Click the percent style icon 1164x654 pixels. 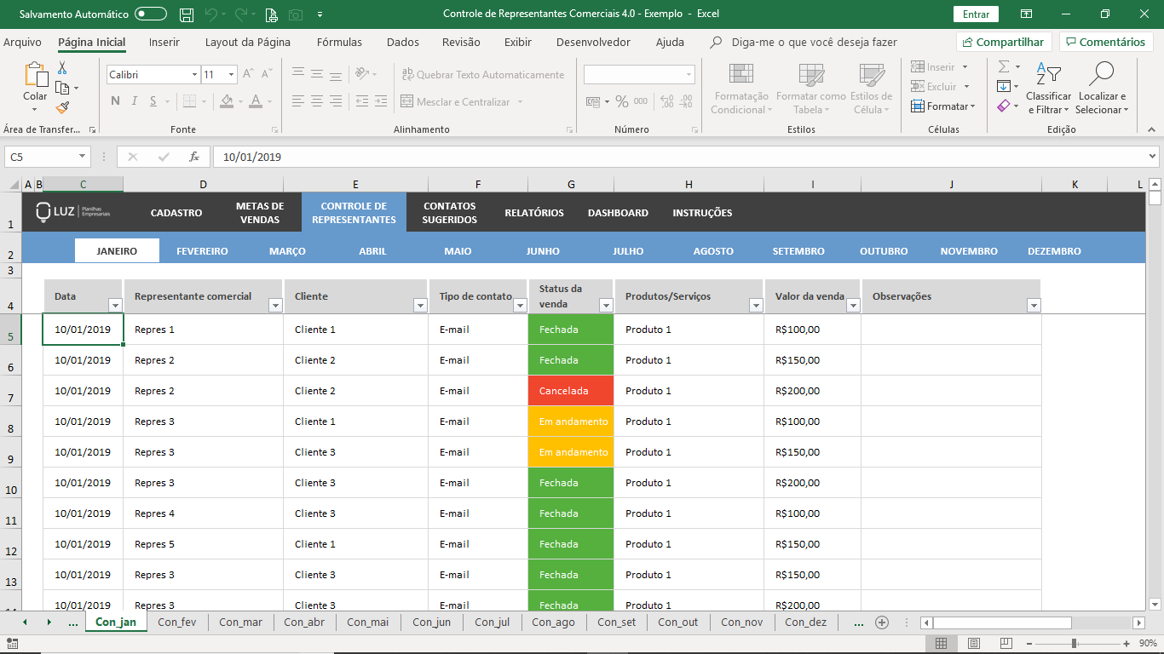[x=622, y=101]
